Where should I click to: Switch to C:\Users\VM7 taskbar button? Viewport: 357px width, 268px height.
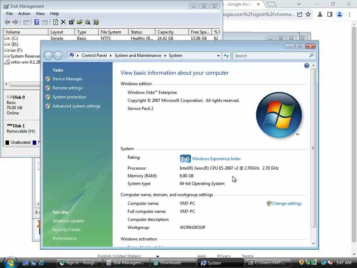(x=268, y=263)
